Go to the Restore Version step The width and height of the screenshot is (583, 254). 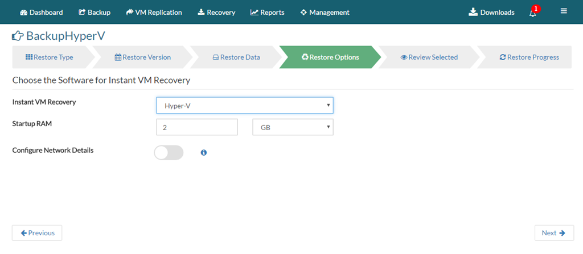click(x=143, y=57)
